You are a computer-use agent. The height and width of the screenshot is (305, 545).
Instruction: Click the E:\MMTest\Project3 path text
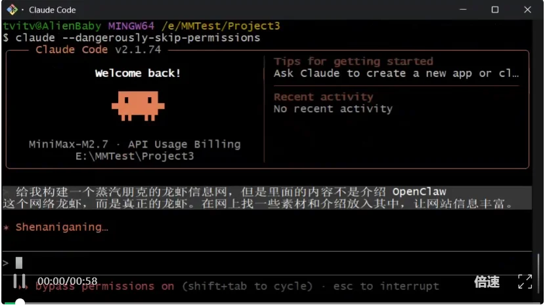click(x=135, y=156)
